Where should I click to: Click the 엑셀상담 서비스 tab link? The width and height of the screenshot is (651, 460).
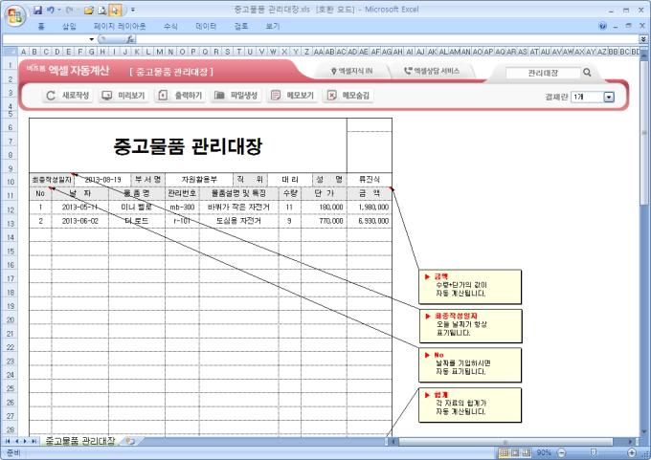tap(432, 71)
